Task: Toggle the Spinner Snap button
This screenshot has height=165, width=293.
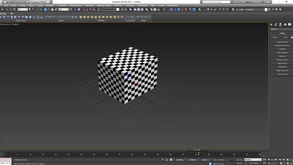Action: 94,9
